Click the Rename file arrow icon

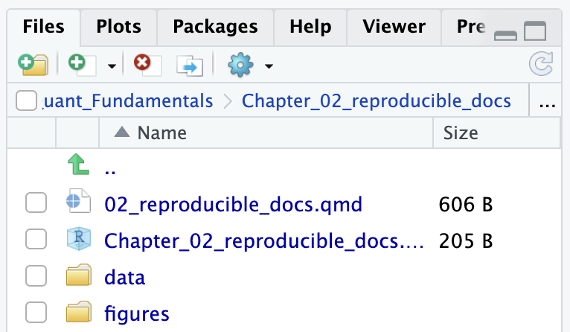coord(190,66)
